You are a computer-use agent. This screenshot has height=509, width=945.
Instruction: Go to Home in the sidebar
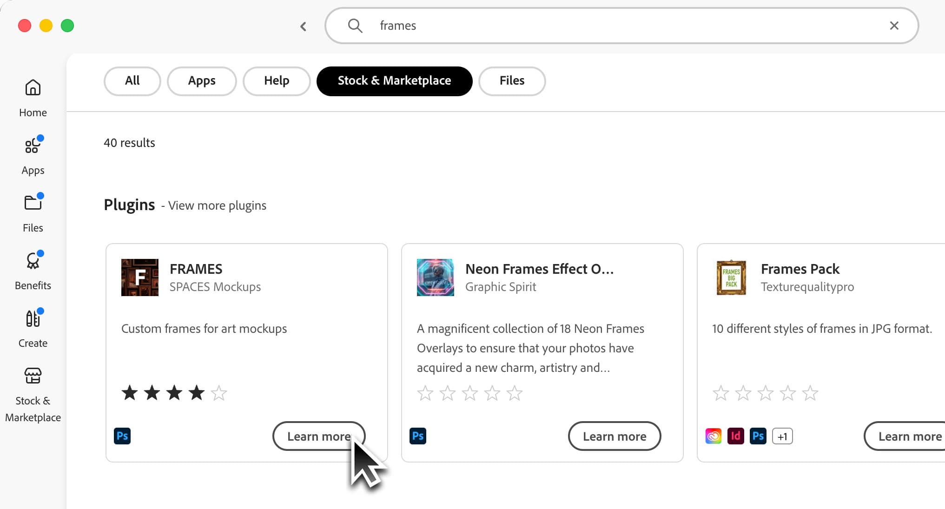coord(33,98)
